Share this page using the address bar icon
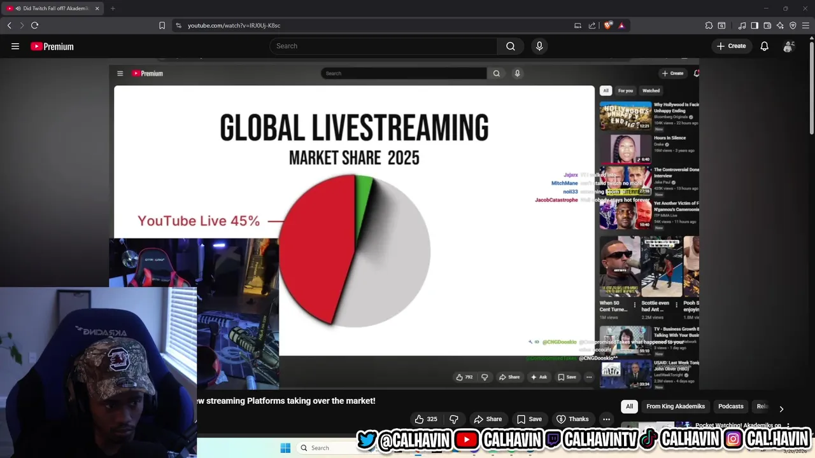 [x=592, y=25]
